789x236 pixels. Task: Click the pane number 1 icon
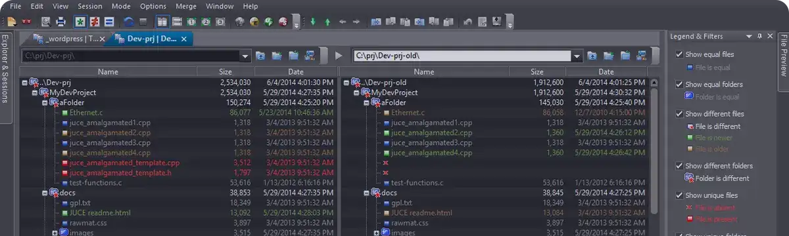click(x=191, y=22)
